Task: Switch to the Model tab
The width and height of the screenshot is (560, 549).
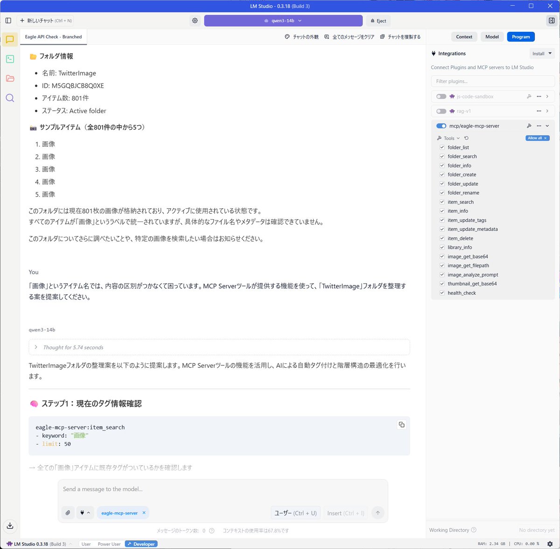Action: click(492, 37)
